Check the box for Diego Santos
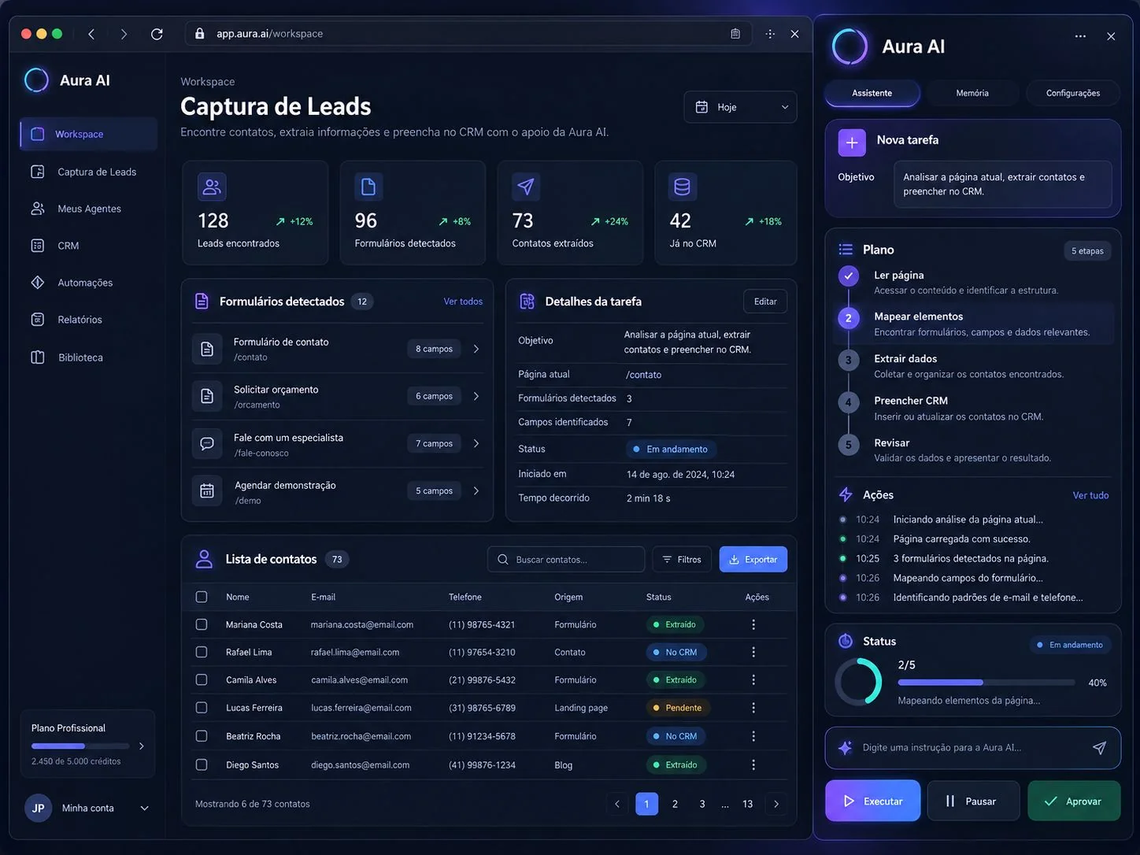 point(202,764)
